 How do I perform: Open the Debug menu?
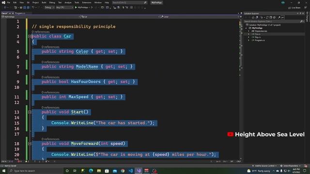pos(52,2)
